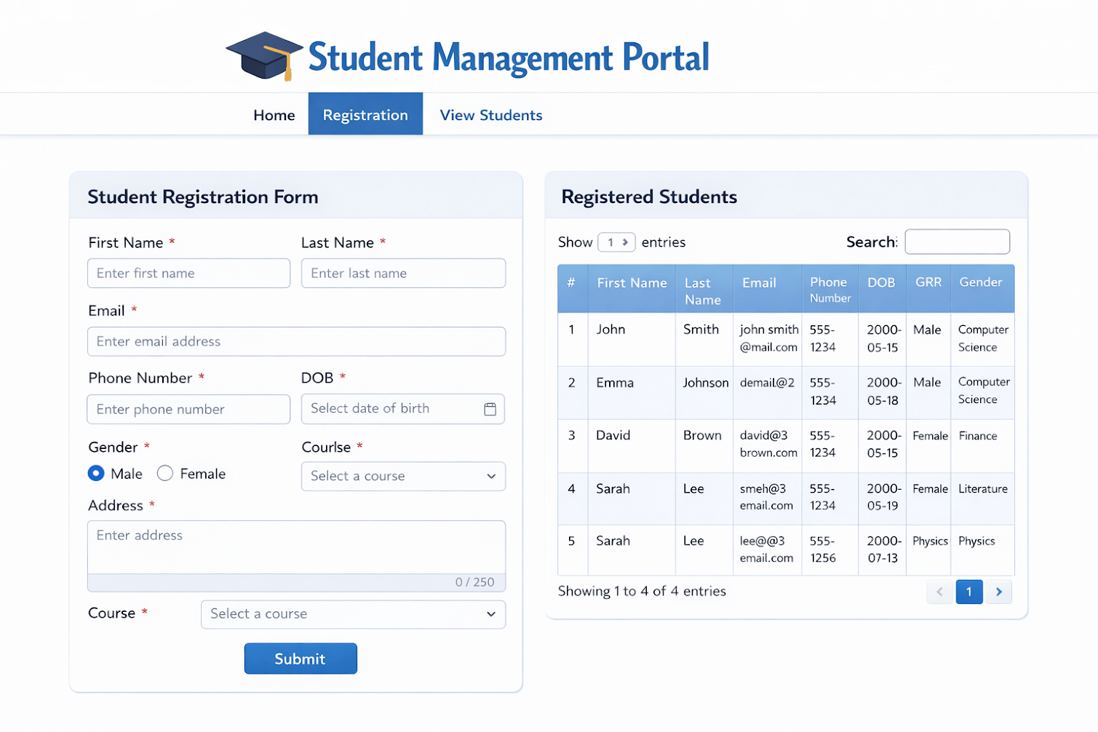Click the email 'smeh@3 email.com'
The width and height of the screenshot is (1098, 732).
click(x=766, y=497)
